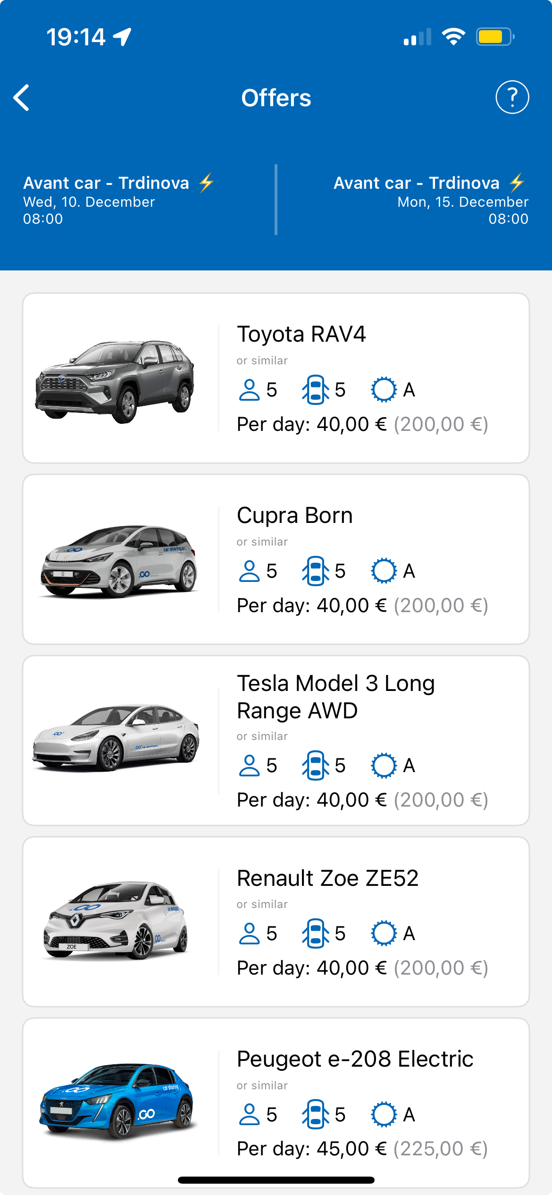Tap the car doors icon on Cupra Born
The image size is (552, 1195).
[x=315, y=571]
